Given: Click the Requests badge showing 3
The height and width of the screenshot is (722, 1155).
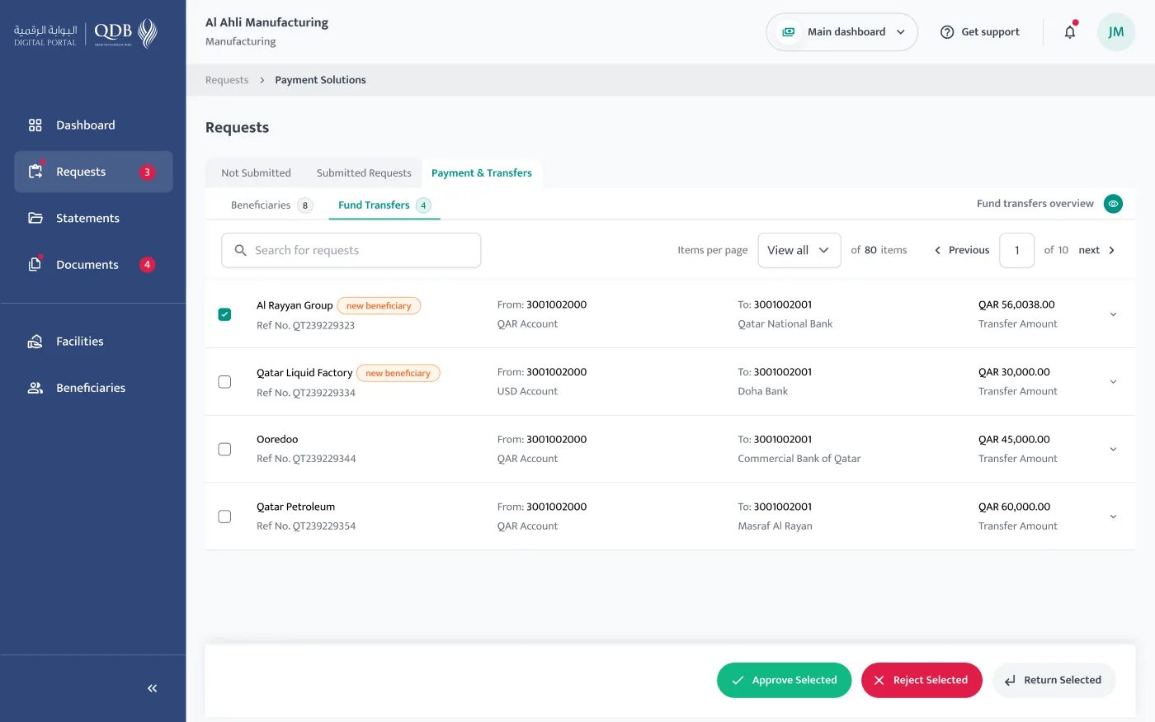Looking at the screenshot, I should pyautogui.click(x=147, y=172).
